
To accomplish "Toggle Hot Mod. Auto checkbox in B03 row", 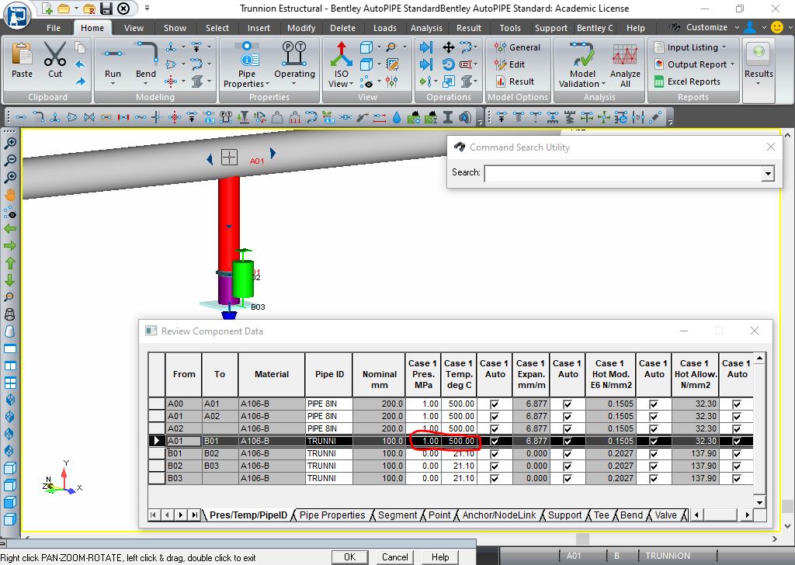I will coord(654,478).
